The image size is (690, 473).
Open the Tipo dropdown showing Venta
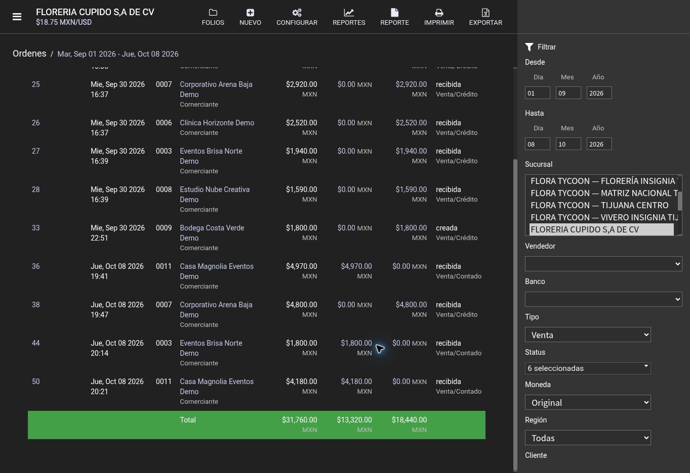coord(588,335)
